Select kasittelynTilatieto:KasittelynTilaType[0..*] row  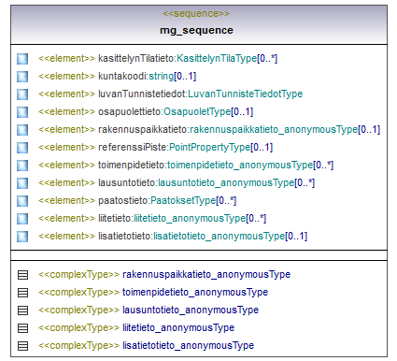(x=158, y=59)
